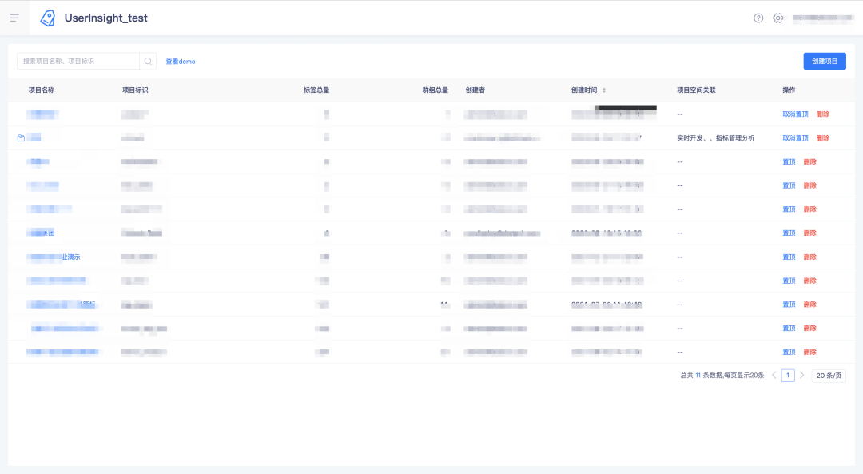
Task: Click the search magnifier icon
Action: [148, 61]
